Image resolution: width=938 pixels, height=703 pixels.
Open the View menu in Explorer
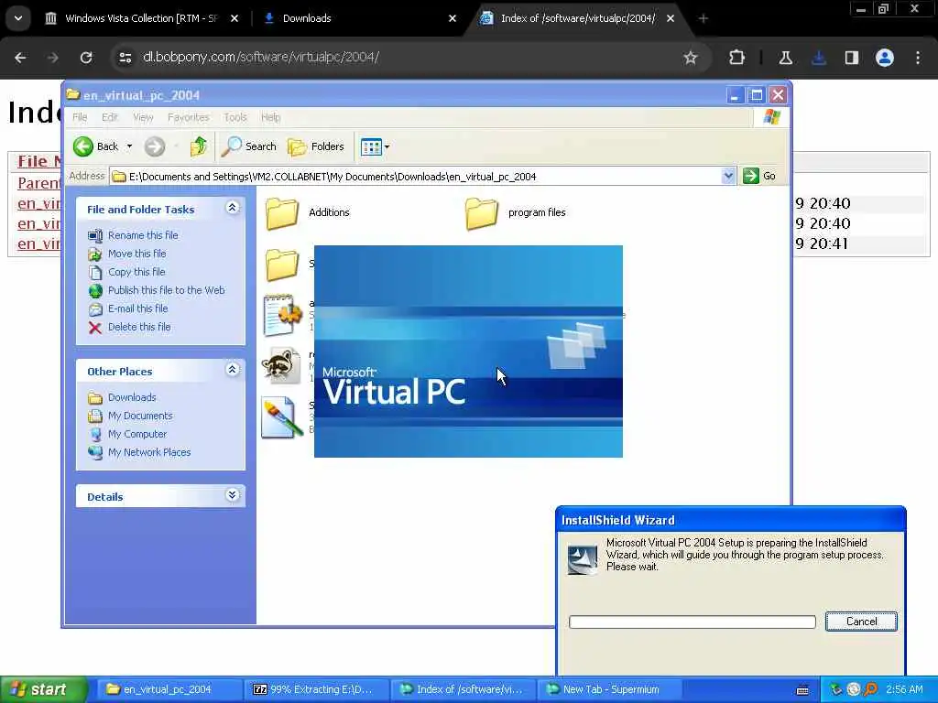pyautogui.click(x=143, y=117)
